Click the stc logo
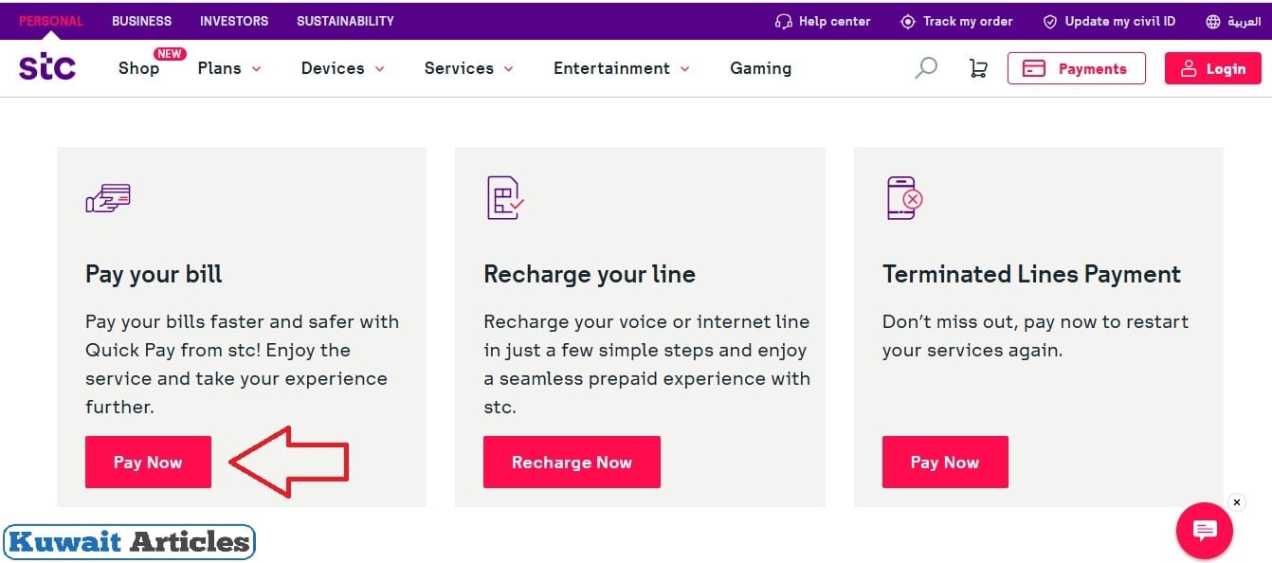Screen dimensions: 1272x563 pyautogui.click(x=46, y=66)
